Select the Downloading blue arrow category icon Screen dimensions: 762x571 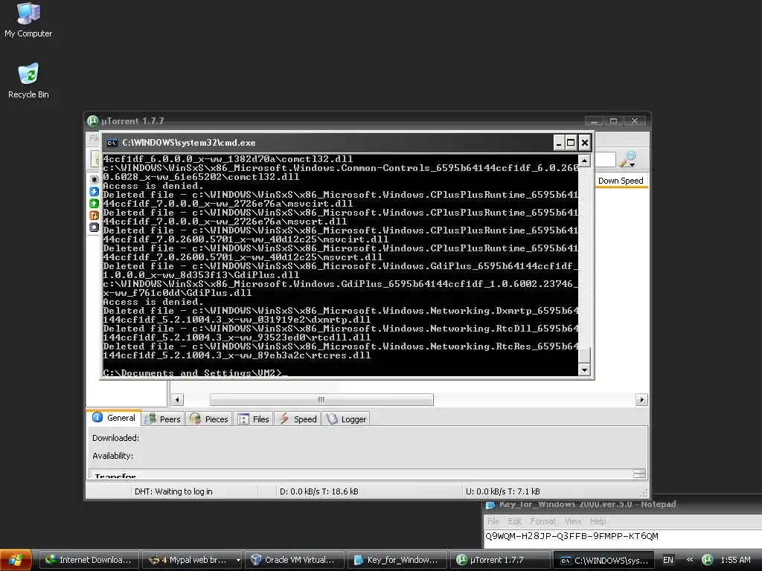click(95, 191)
